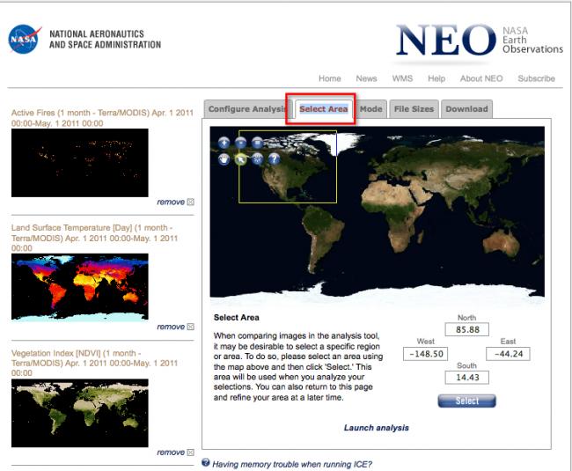This screenshot has height=471, width=572.
Task: Click the question mark help icon on map
Action: pyautogui.click(x=274, y=159)
